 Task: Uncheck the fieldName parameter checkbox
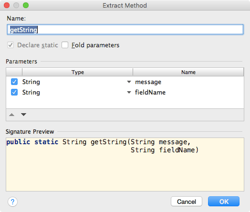pyautogui.click(x=14, y=92)
